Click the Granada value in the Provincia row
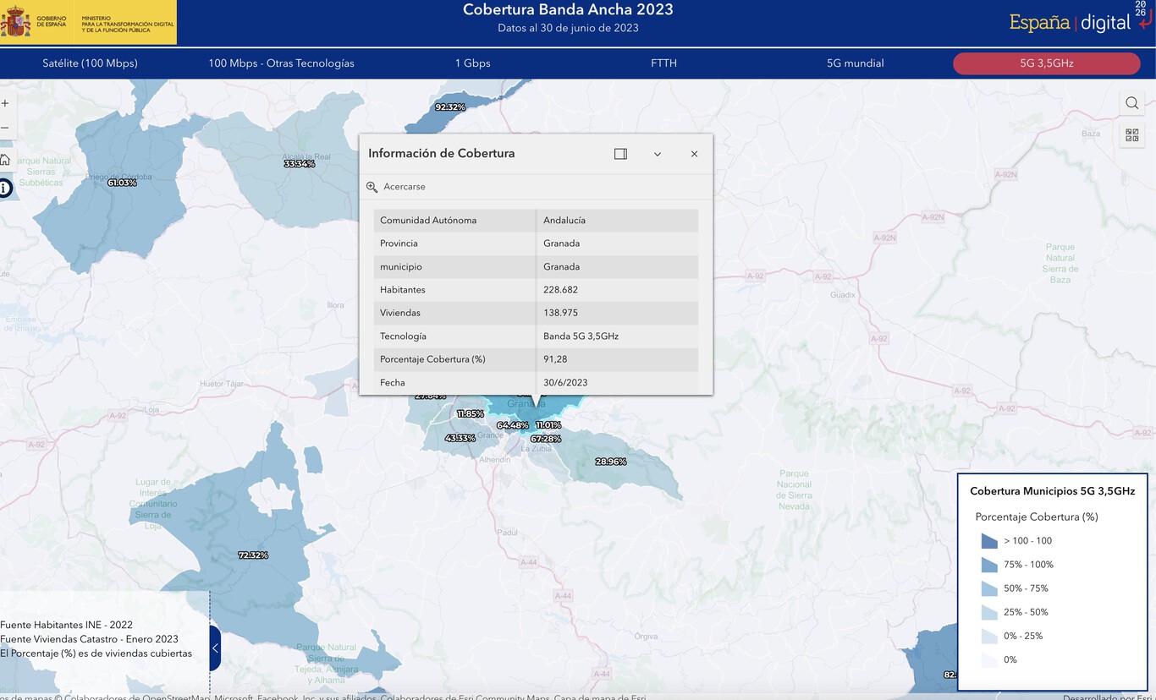This screenshot has height=700, width=1156. click(x=562, y=243)
